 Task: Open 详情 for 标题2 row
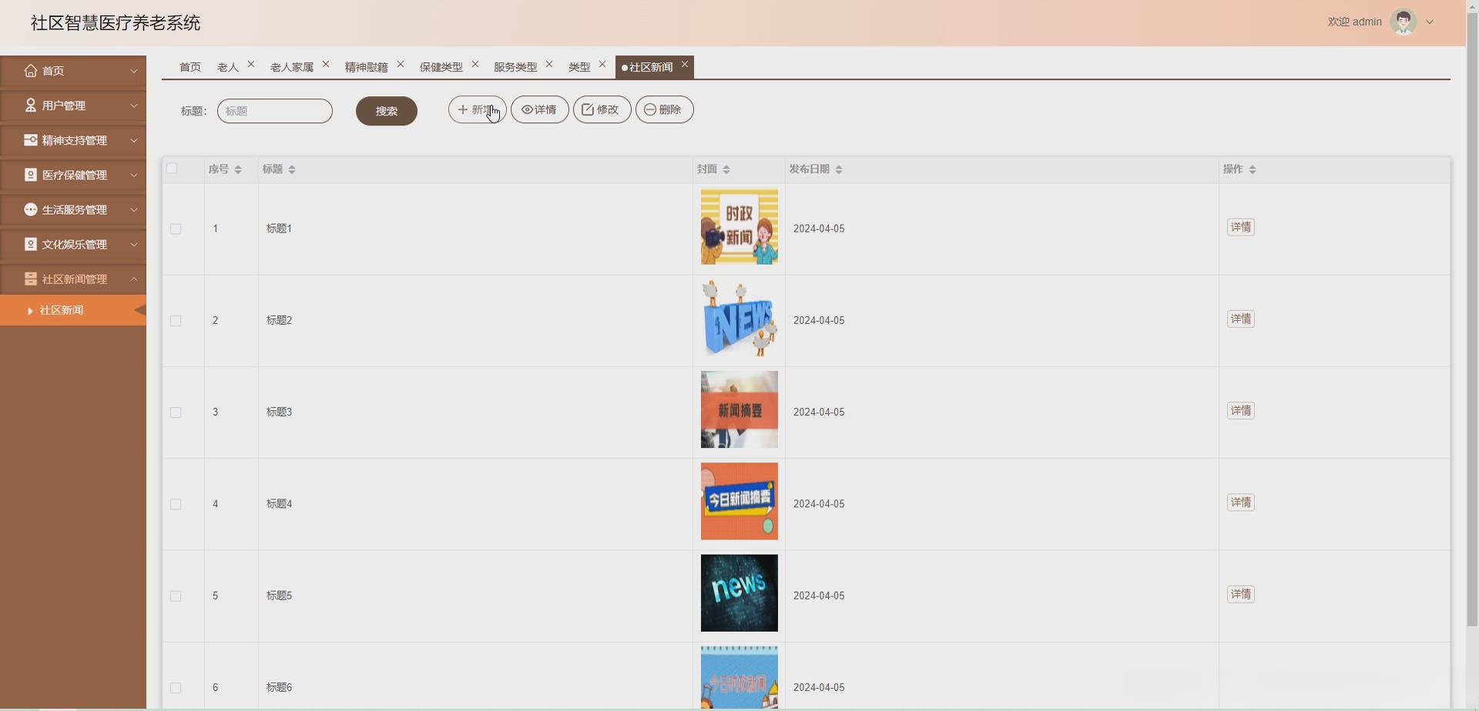[1241, 319]
